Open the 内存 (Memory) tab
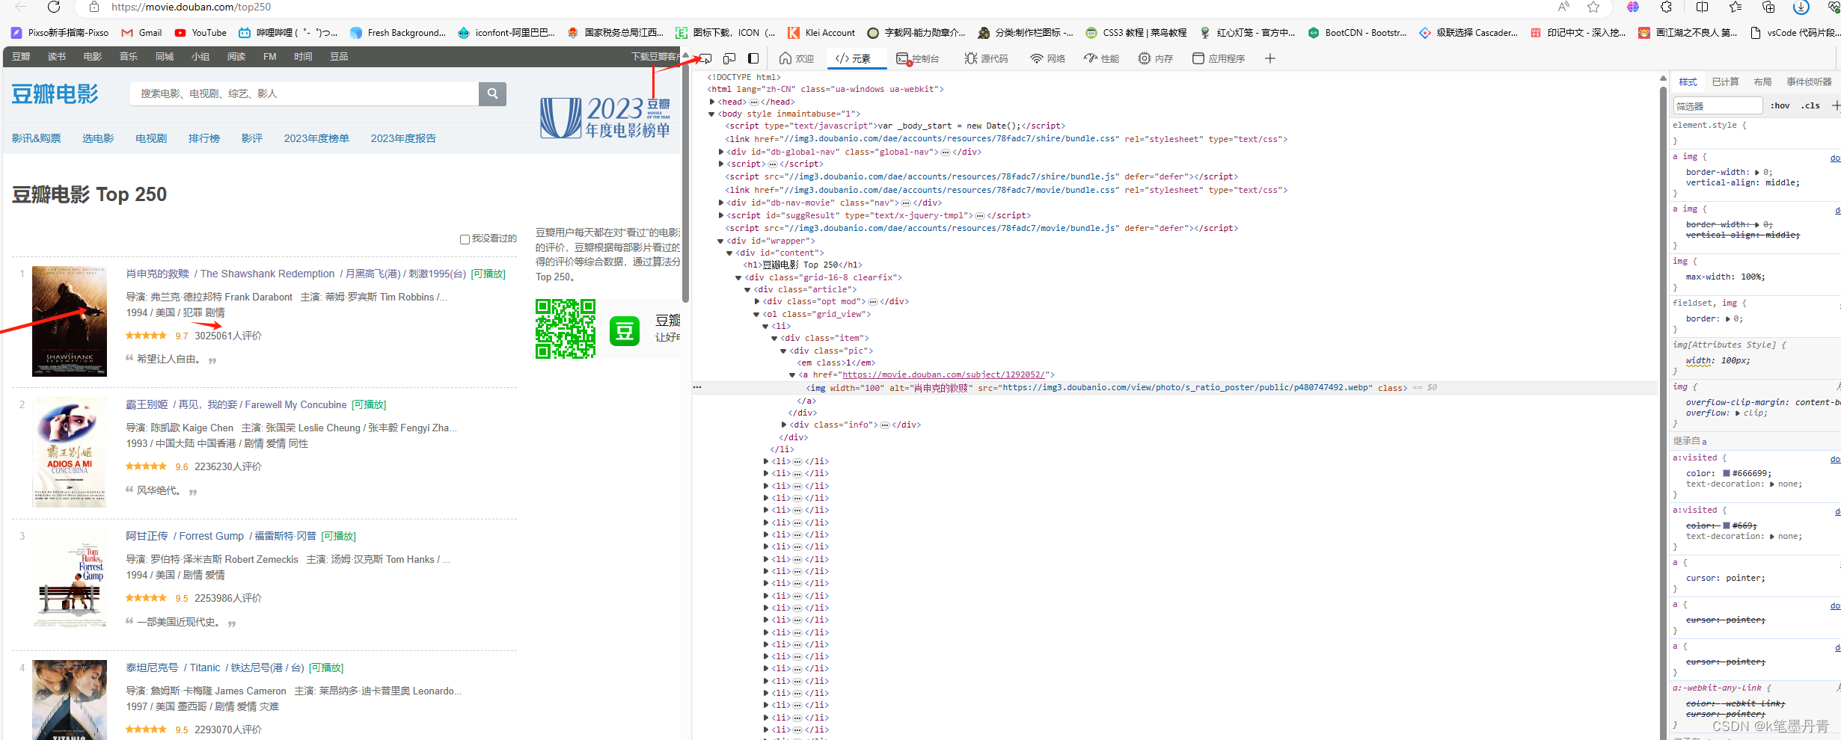The height and width of the screenshot is (740, 1841). tap(1156, 58)
